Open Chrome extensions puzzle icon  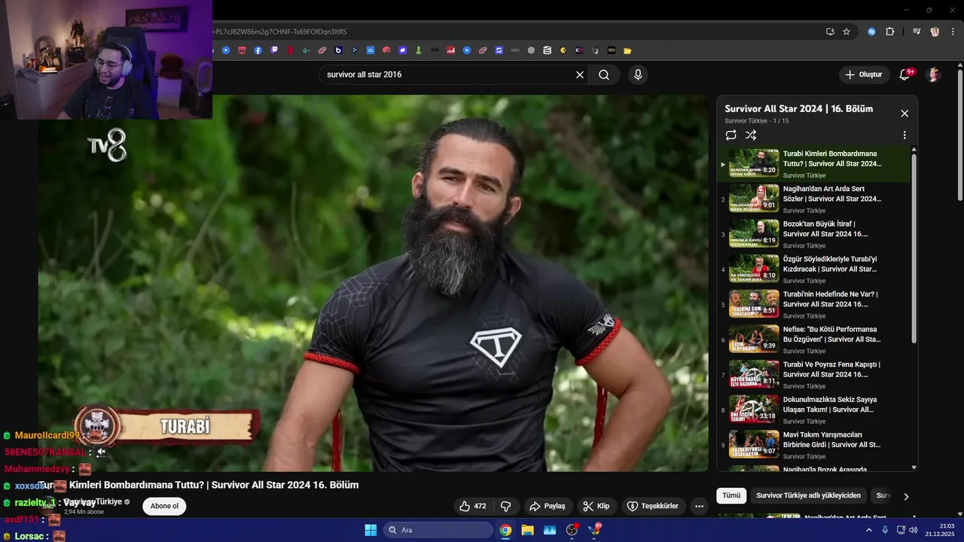tap(889, 32)
